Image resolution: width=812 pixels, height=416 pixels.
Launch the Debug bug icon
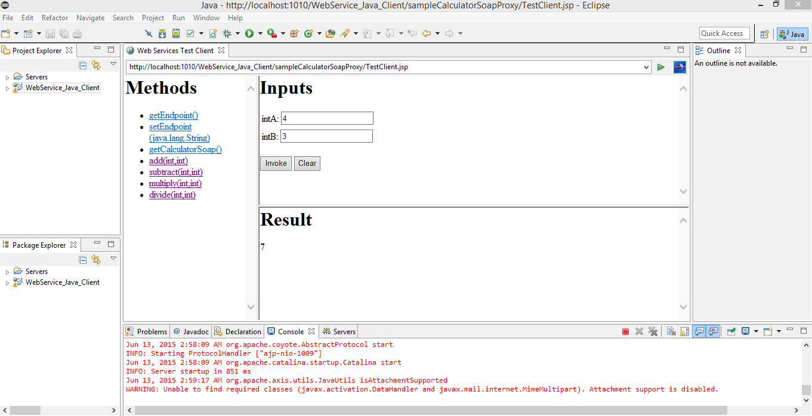227,33
